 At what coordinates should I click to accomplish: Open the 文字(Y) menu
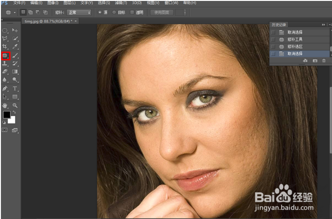86,3
